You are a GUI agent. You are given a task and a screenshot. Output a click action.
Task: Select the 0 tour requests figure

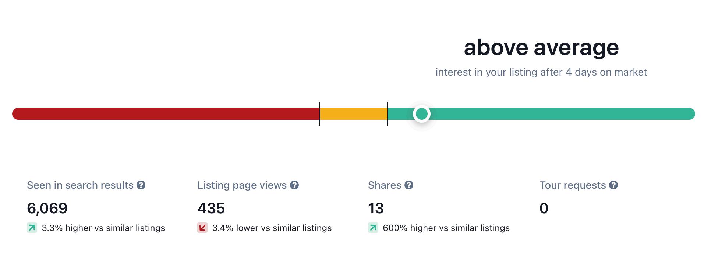tap(544, 209)
